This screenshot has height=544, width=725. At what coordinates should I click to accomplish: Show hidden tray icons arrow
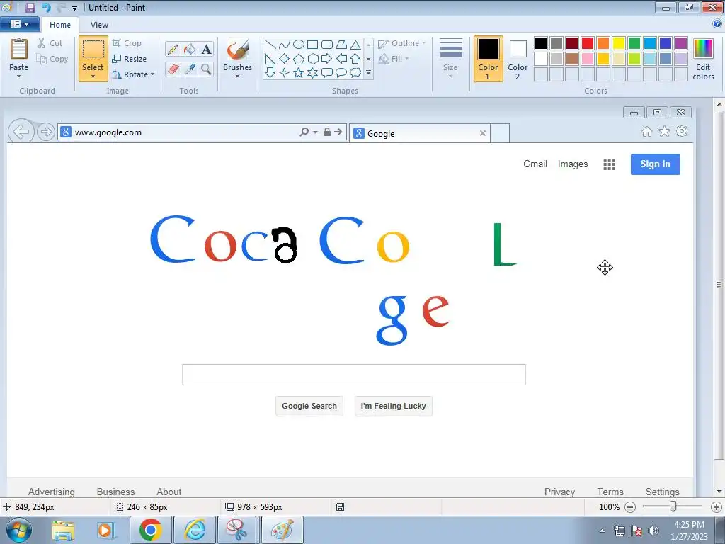tap(602, 531)
